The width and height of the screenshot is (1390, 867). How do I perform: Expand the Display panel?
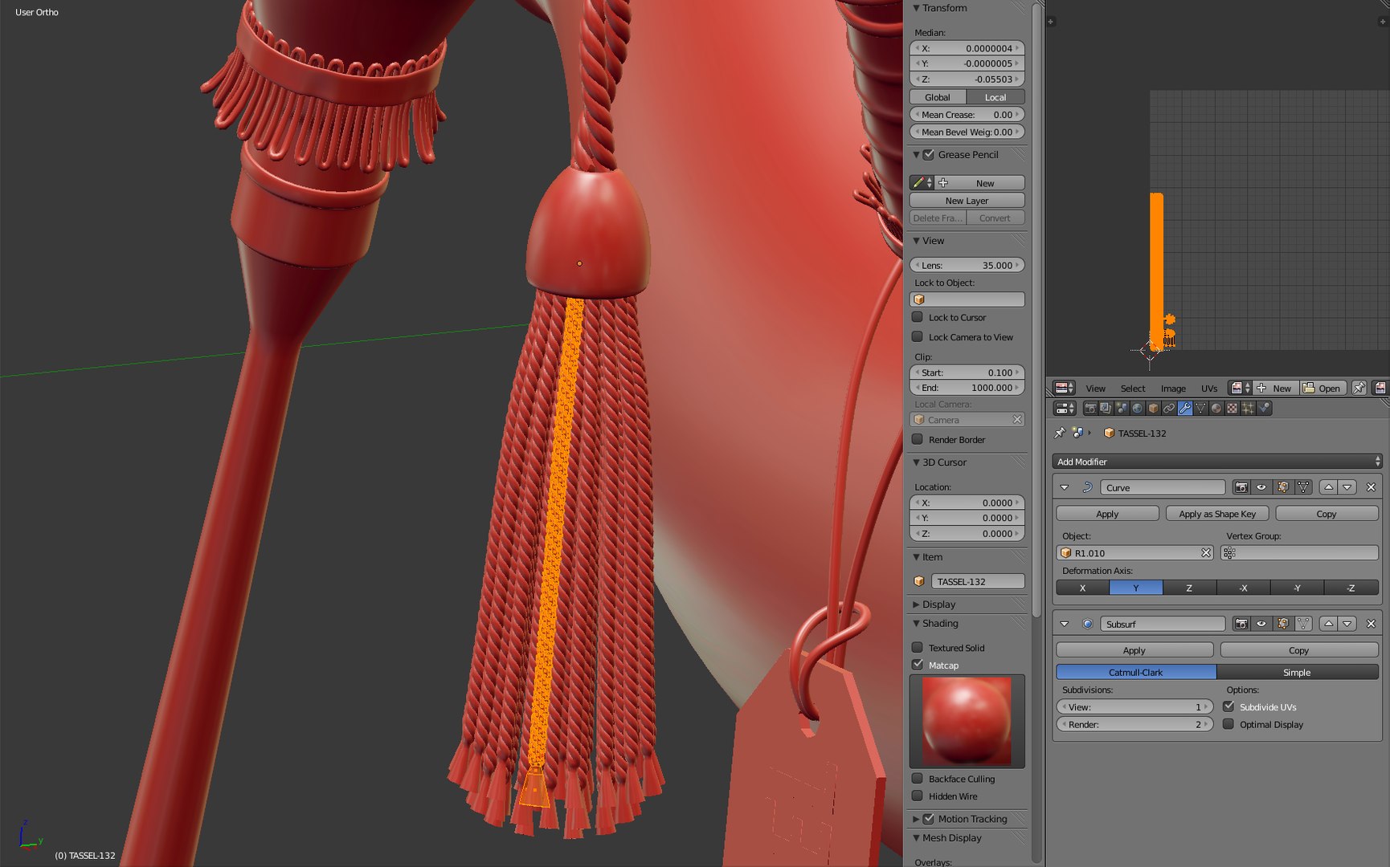click(916, 604)
